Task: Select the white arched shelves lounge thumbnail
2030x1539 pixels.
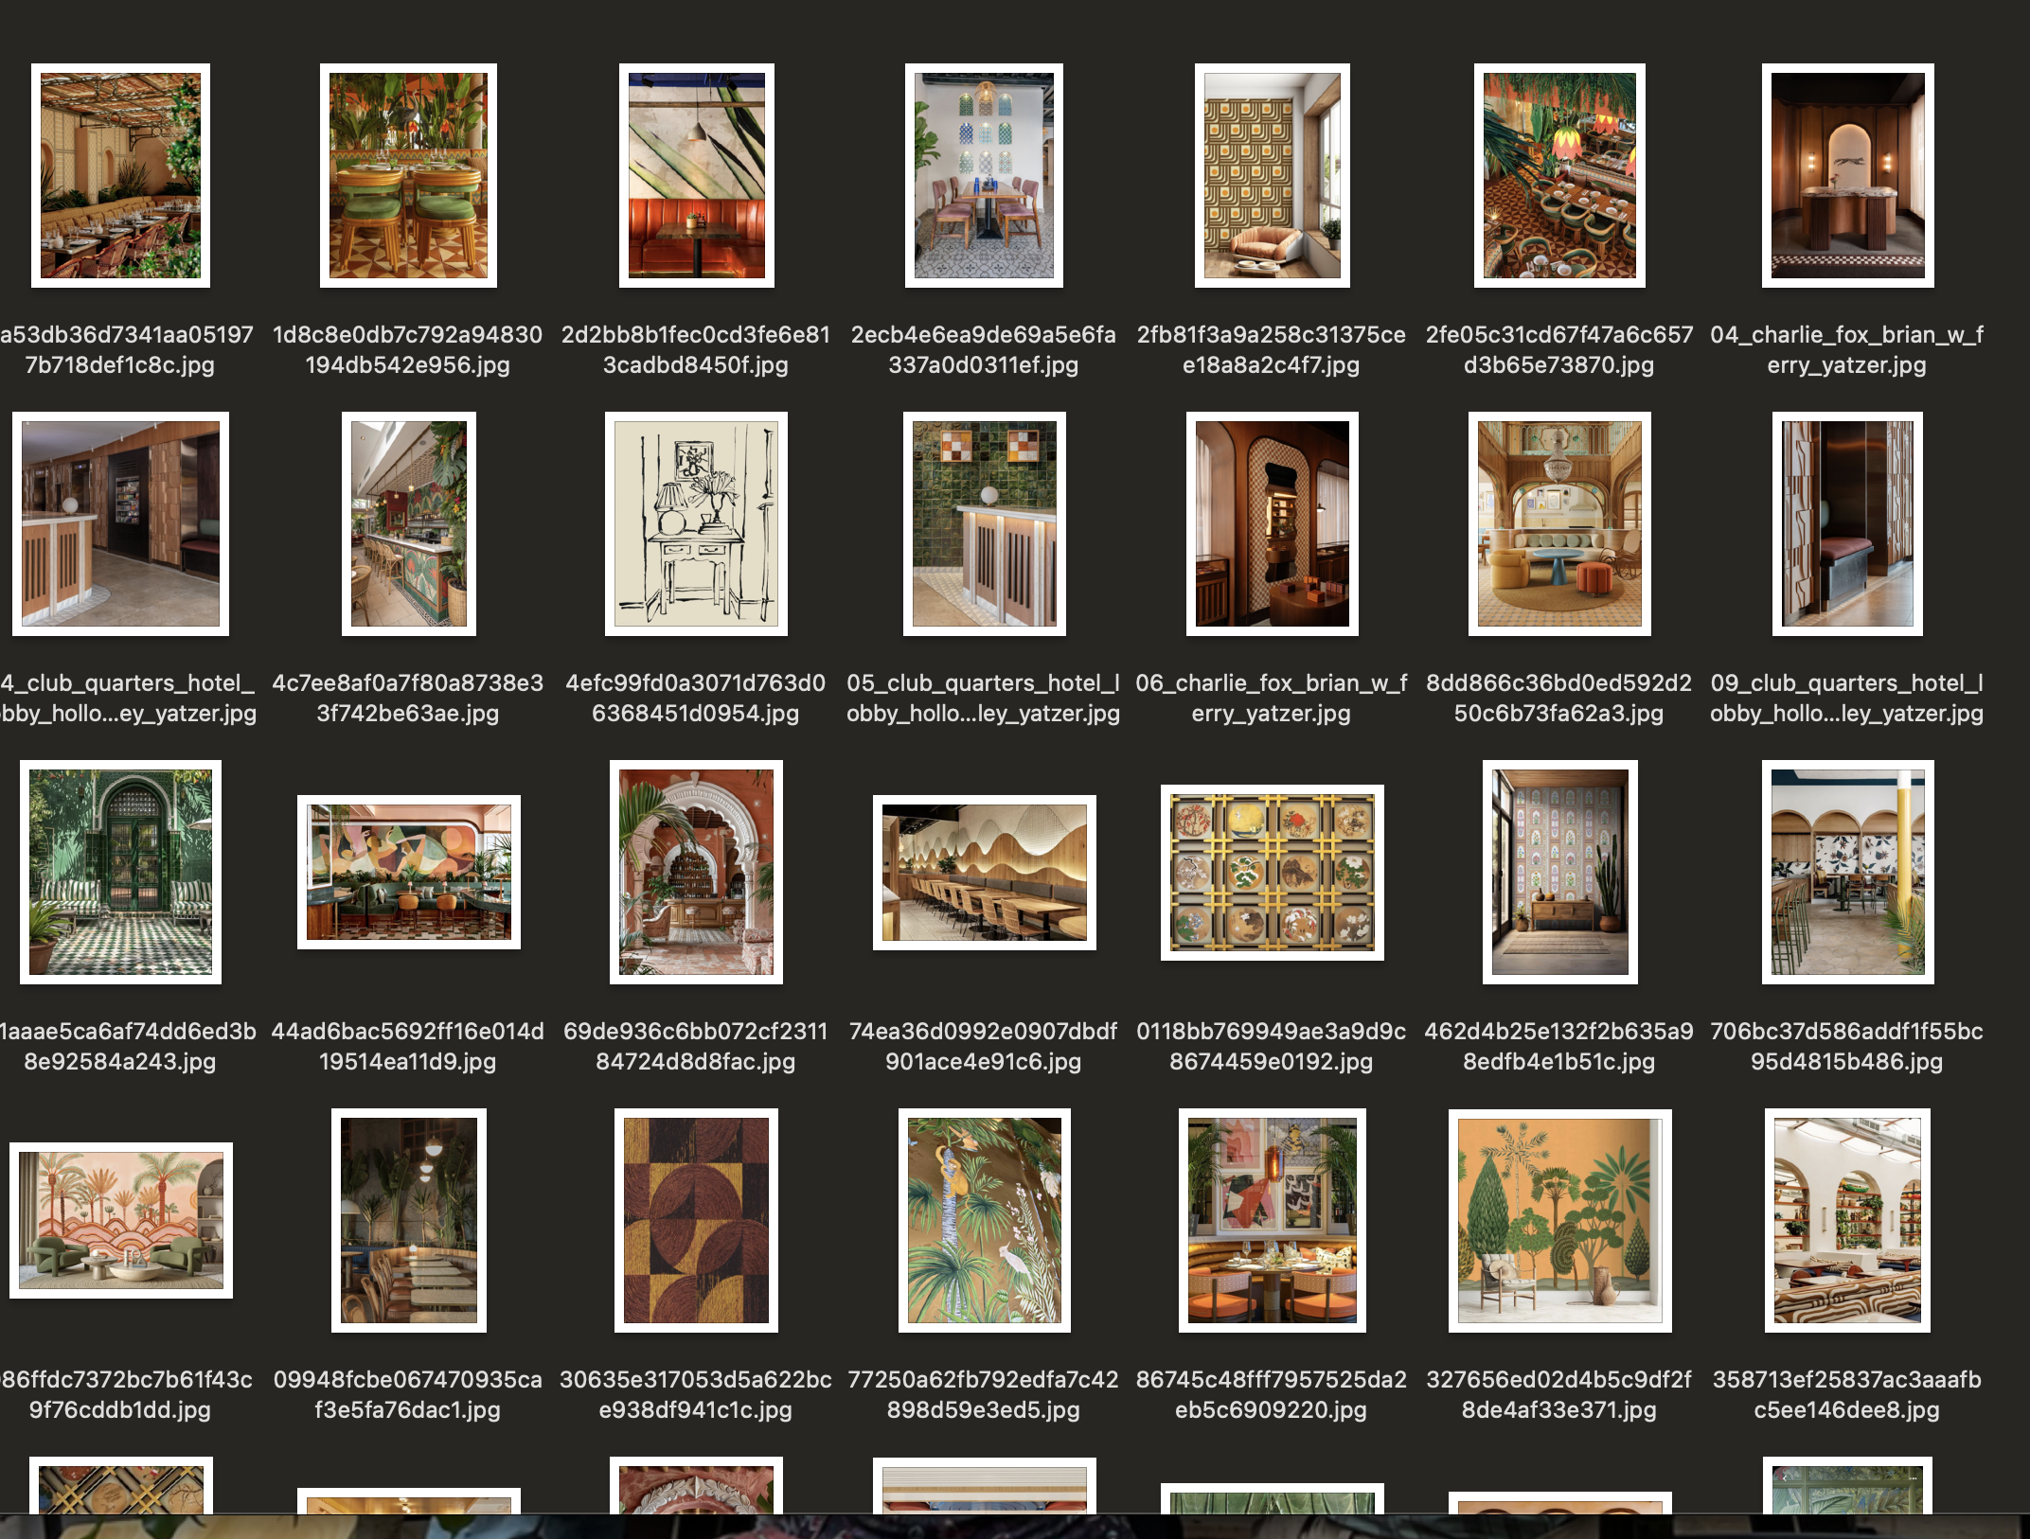Action: 1846,1220
